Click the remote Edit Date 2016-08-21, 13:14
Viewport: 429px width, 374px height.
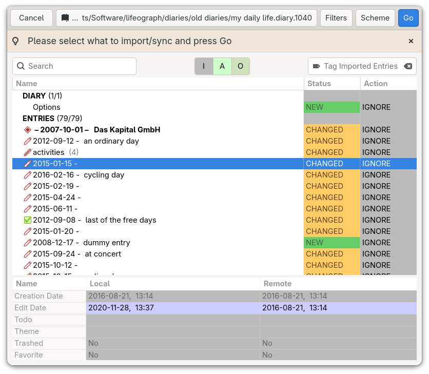click(x=339, y=308)
